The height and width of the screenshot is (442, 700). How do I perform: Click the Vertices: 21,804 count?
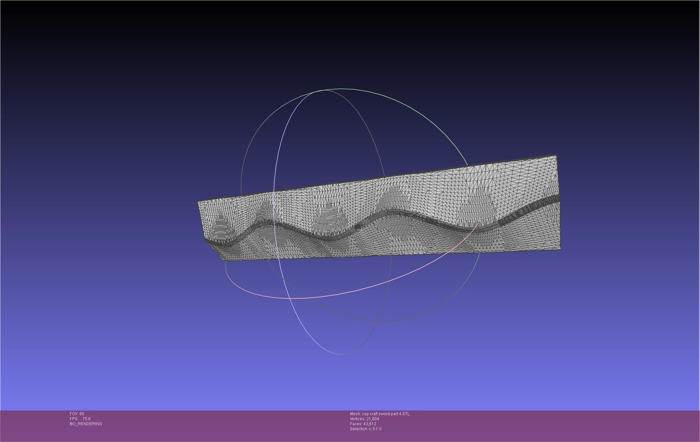coord(364,419)
